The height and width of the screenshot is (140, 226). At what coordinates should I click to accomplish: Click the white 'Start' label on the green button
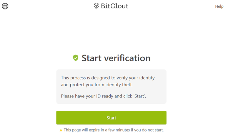111,118
